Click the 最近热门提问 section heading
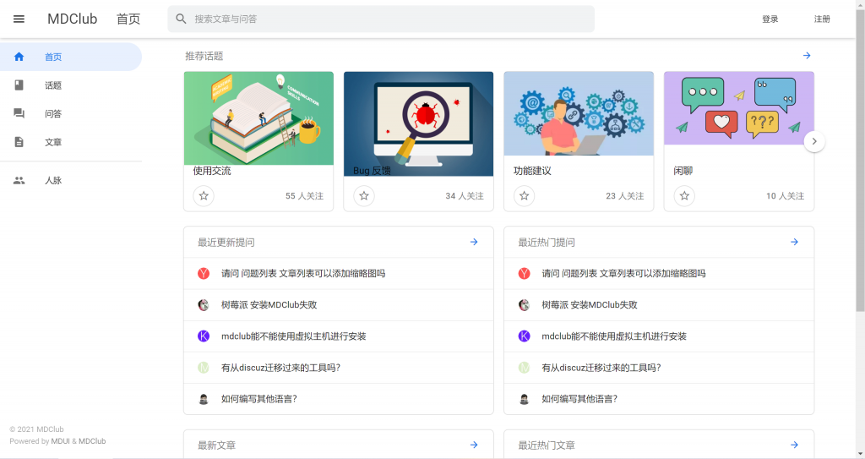The height and width of the screenshot is (459, 865). click(547, 242)
